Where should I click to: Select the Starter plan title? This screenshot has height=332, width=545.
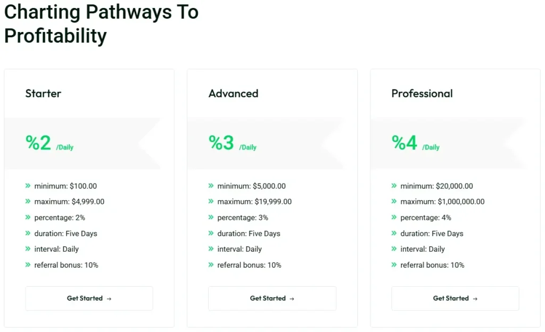[x=43, y=94]
